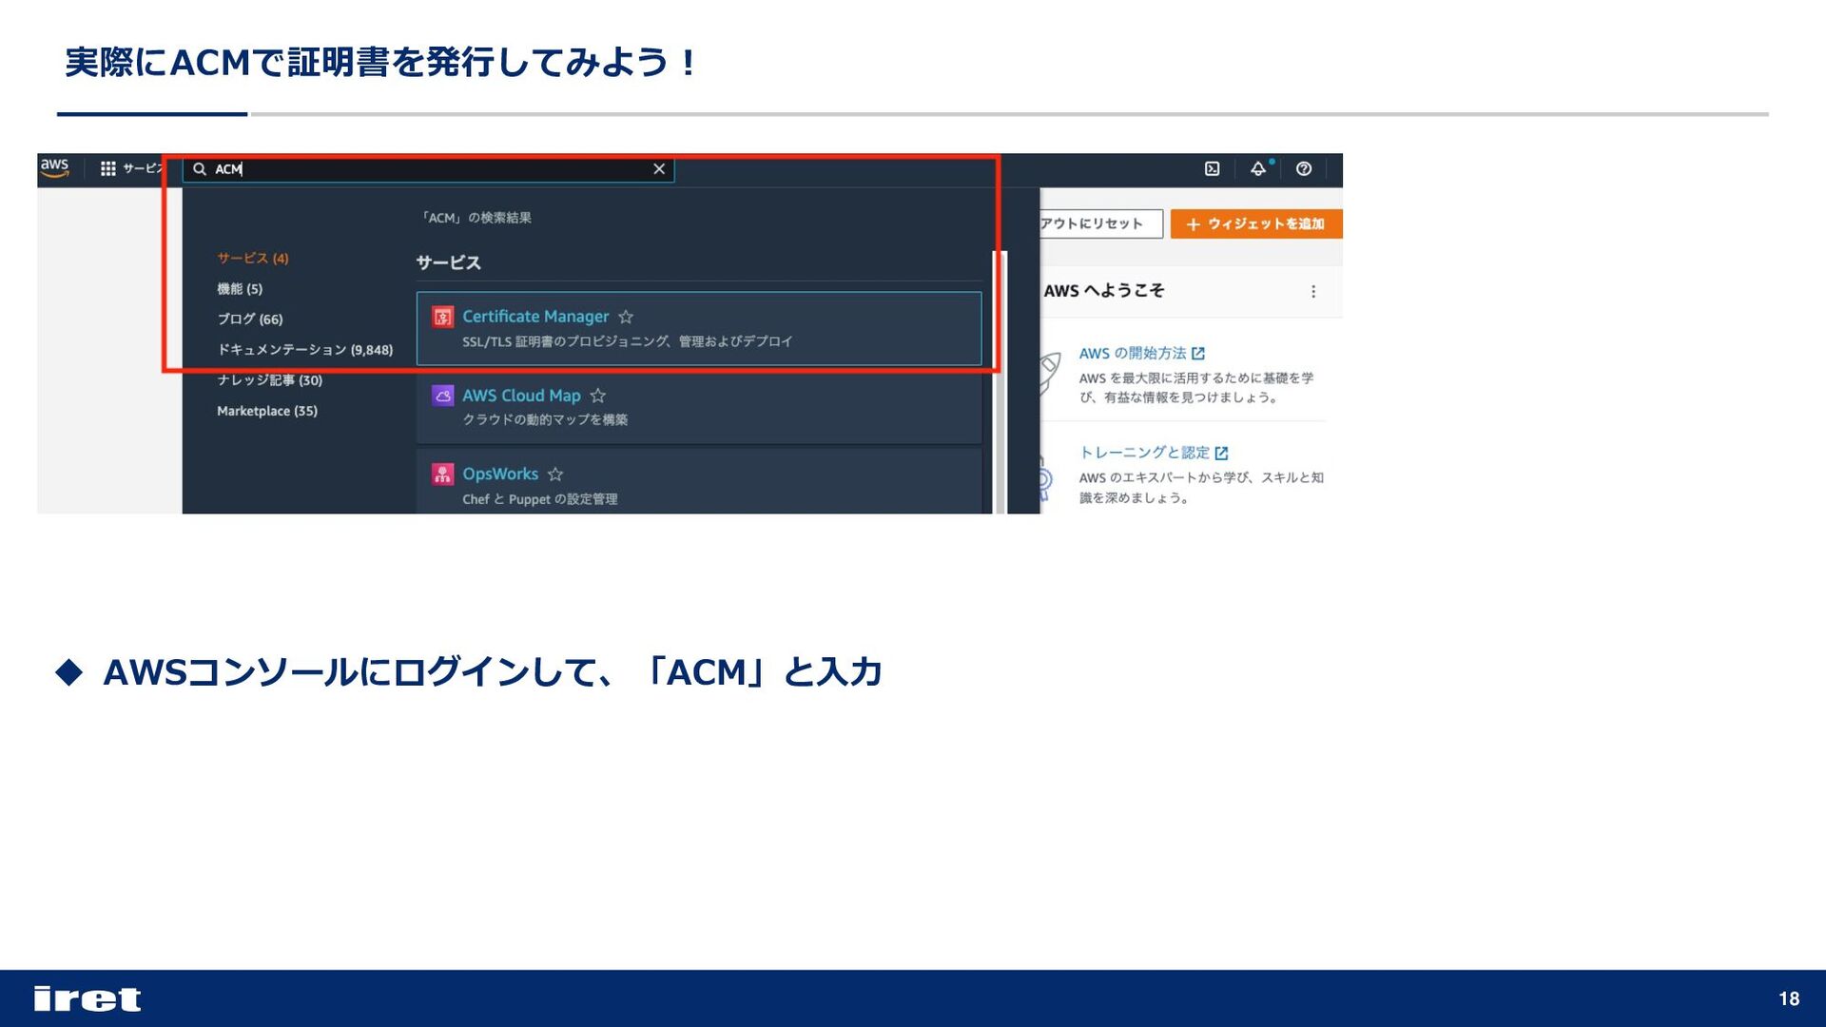Open the CloudShell terminal icon
Image resolution: width=1826 pixels, height=1027 pixels.
[1212, 168]
